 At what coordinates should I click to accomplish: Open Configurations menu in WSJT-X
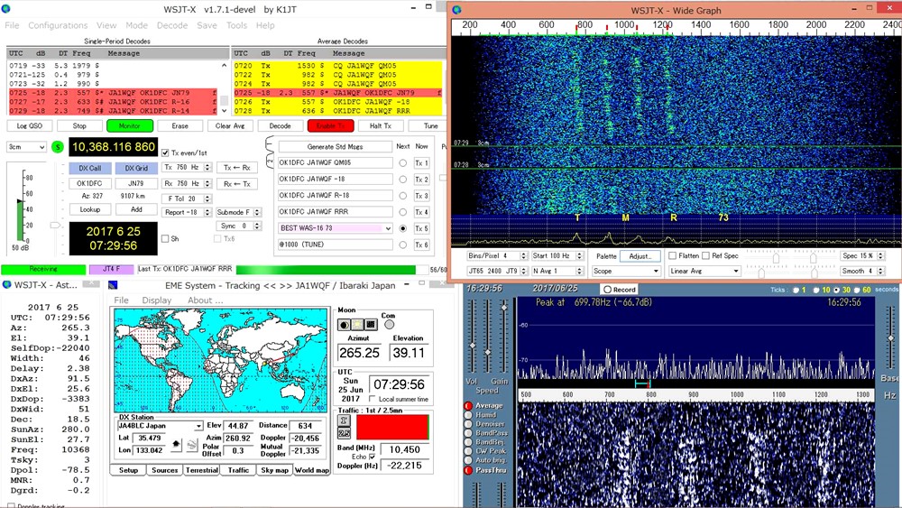point(58,25)
